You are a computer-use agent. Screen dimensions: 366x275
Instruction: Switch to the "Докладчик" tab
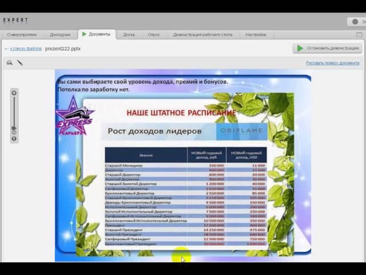tap(59, 34)
